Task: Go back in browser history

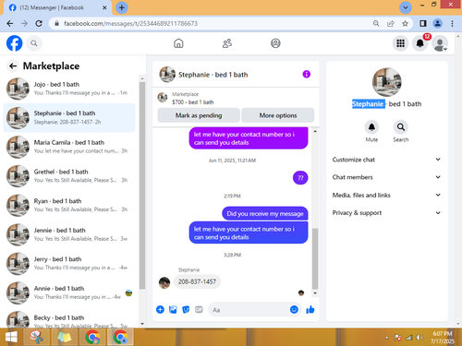Action: coord(10,23)
